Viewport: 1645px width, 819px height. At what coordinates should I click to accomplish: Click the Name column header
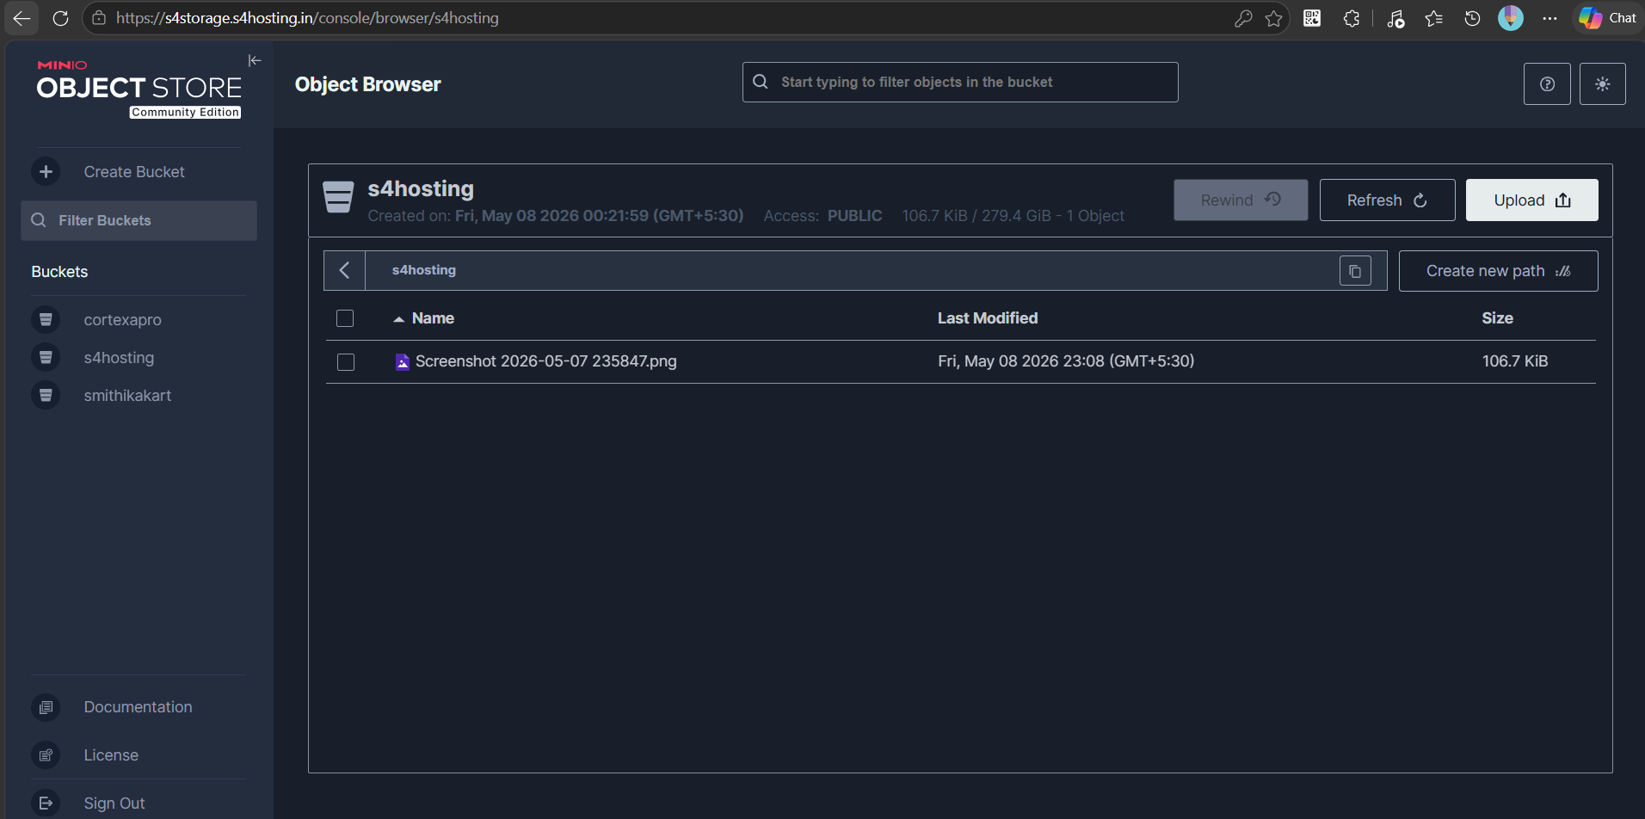pyautogui.click(x=433, y=318)
